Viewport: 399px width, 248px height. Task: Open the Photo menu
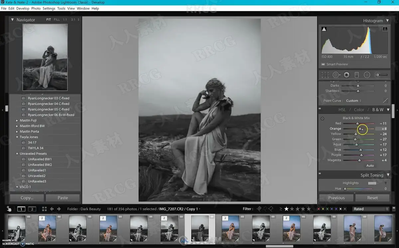tap(36, 8)
